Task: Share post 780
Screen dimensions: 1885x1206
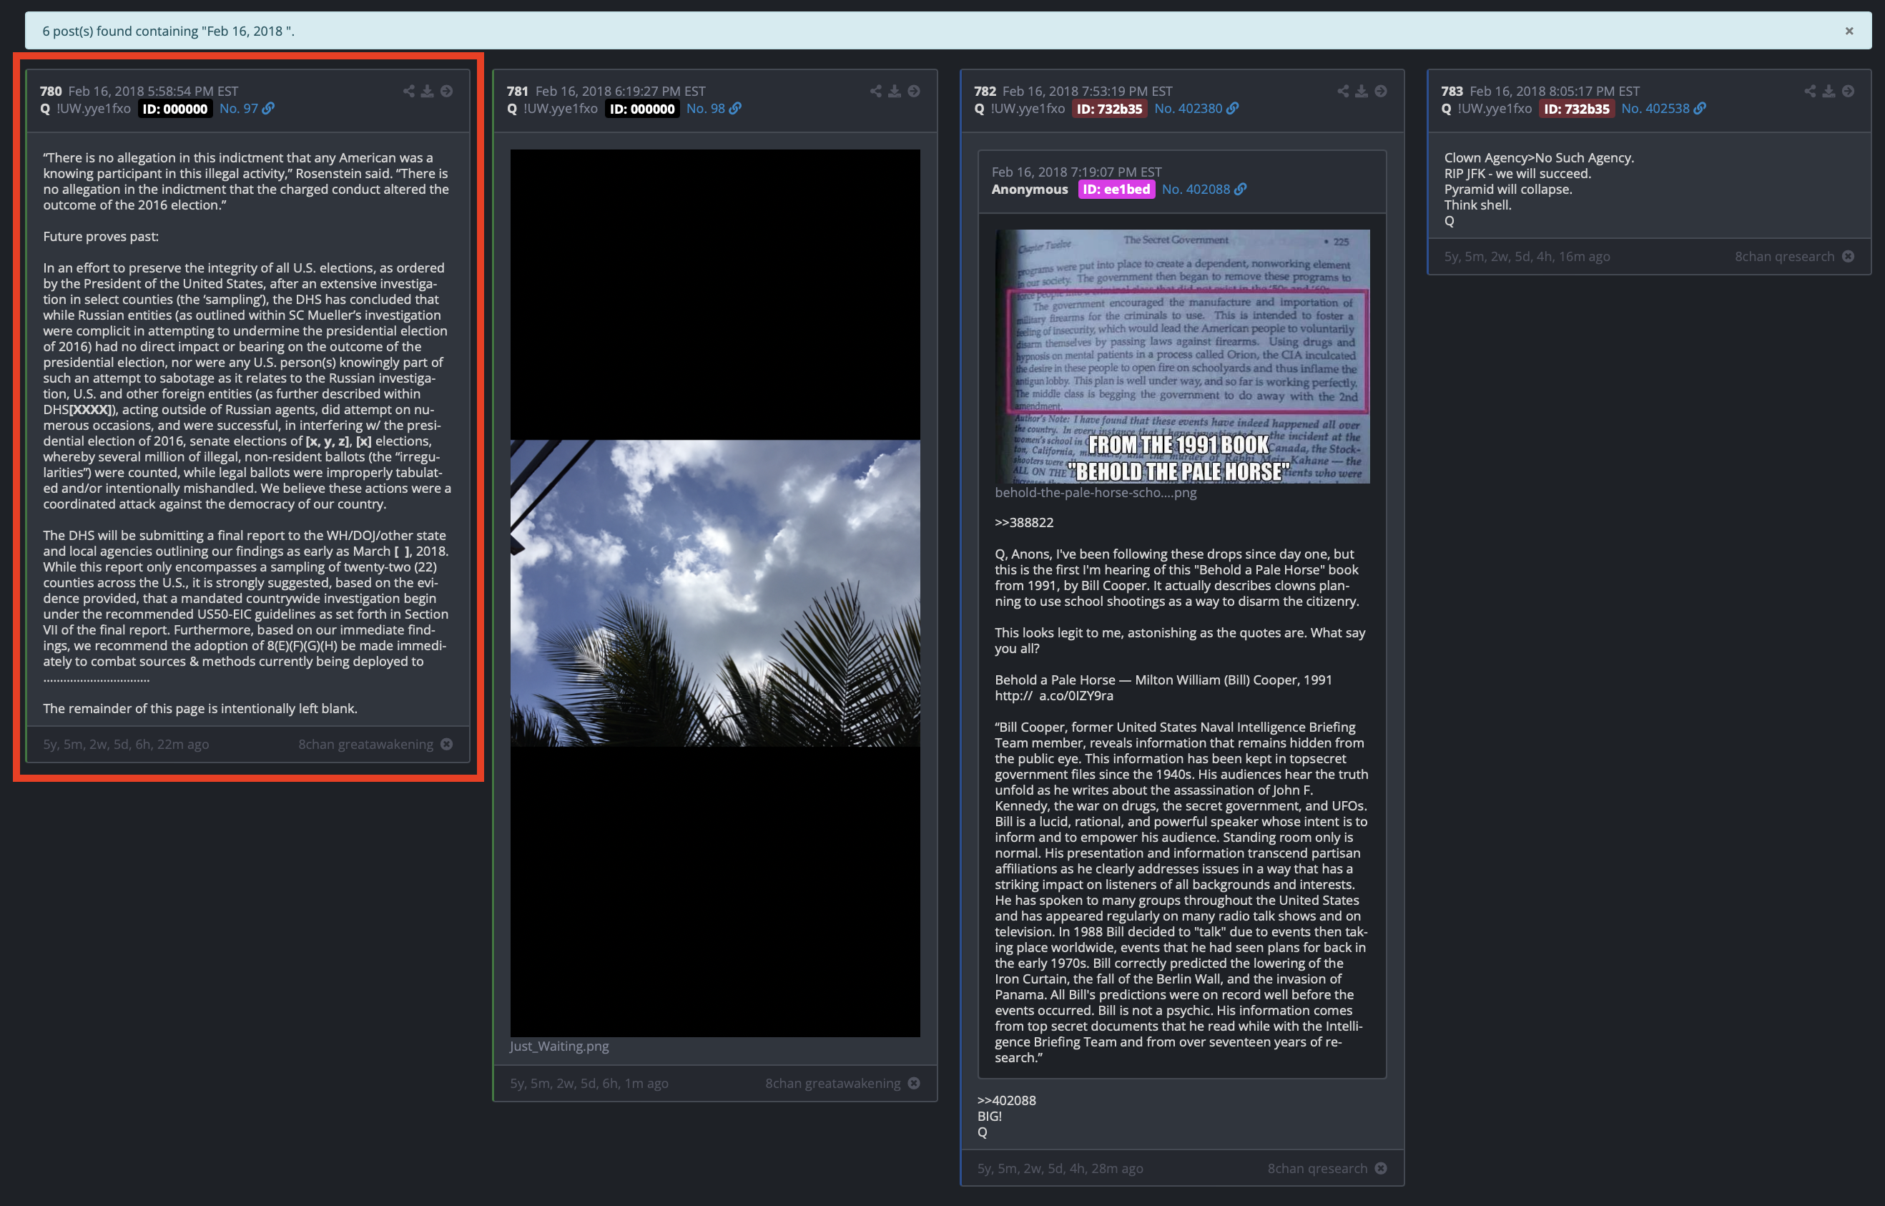Action: tap(408, 91)
